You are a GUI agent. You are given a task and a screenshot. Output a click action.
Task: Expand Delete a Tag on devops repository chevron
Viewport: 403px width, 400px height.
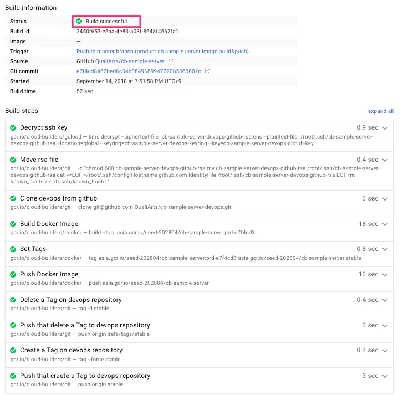coord(385,300)
